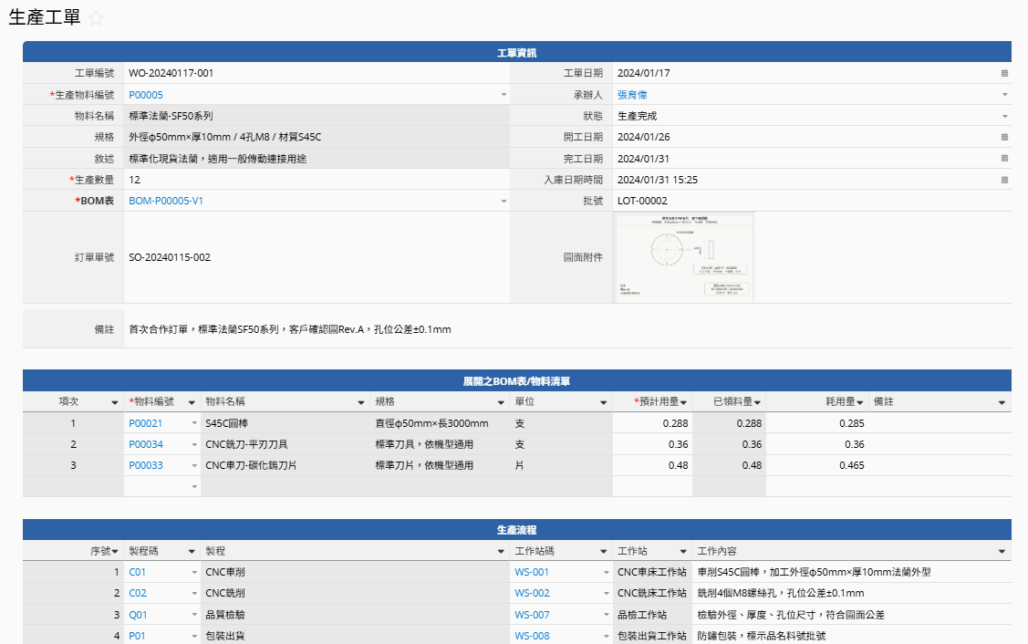This screenshot has height=644, width=1028.
Task: Open the WS-001 workstation code dropdown
Action: 607,572
